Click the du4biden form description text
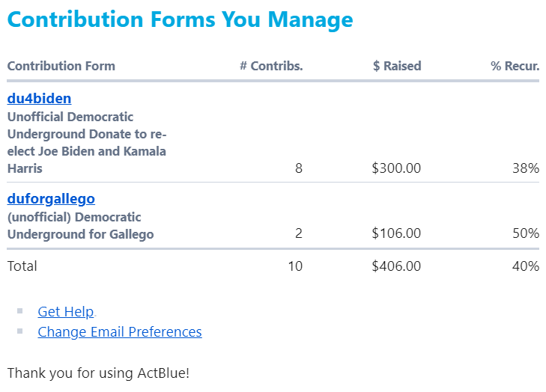The image size is (546, 392). coord(86,143)
